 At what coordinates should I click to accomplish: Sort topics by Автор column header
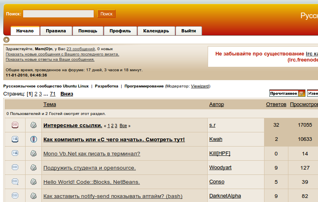click(x=217, y=104)
